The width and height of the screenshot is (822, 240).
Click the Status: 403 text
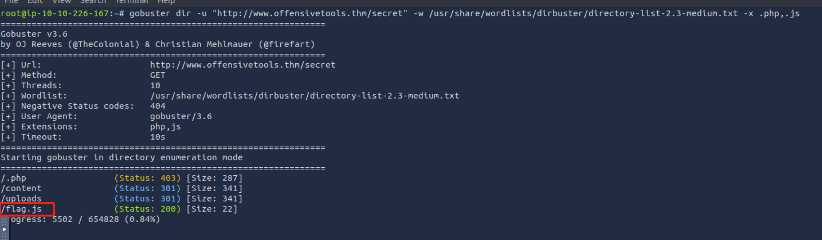(x=147, y=178)
